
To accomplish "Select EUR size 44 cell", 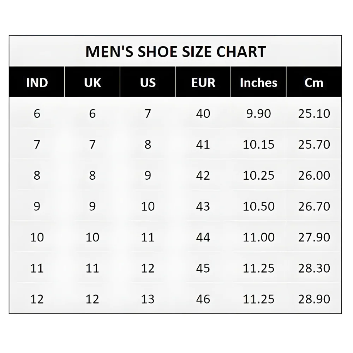I will [203, 237].
